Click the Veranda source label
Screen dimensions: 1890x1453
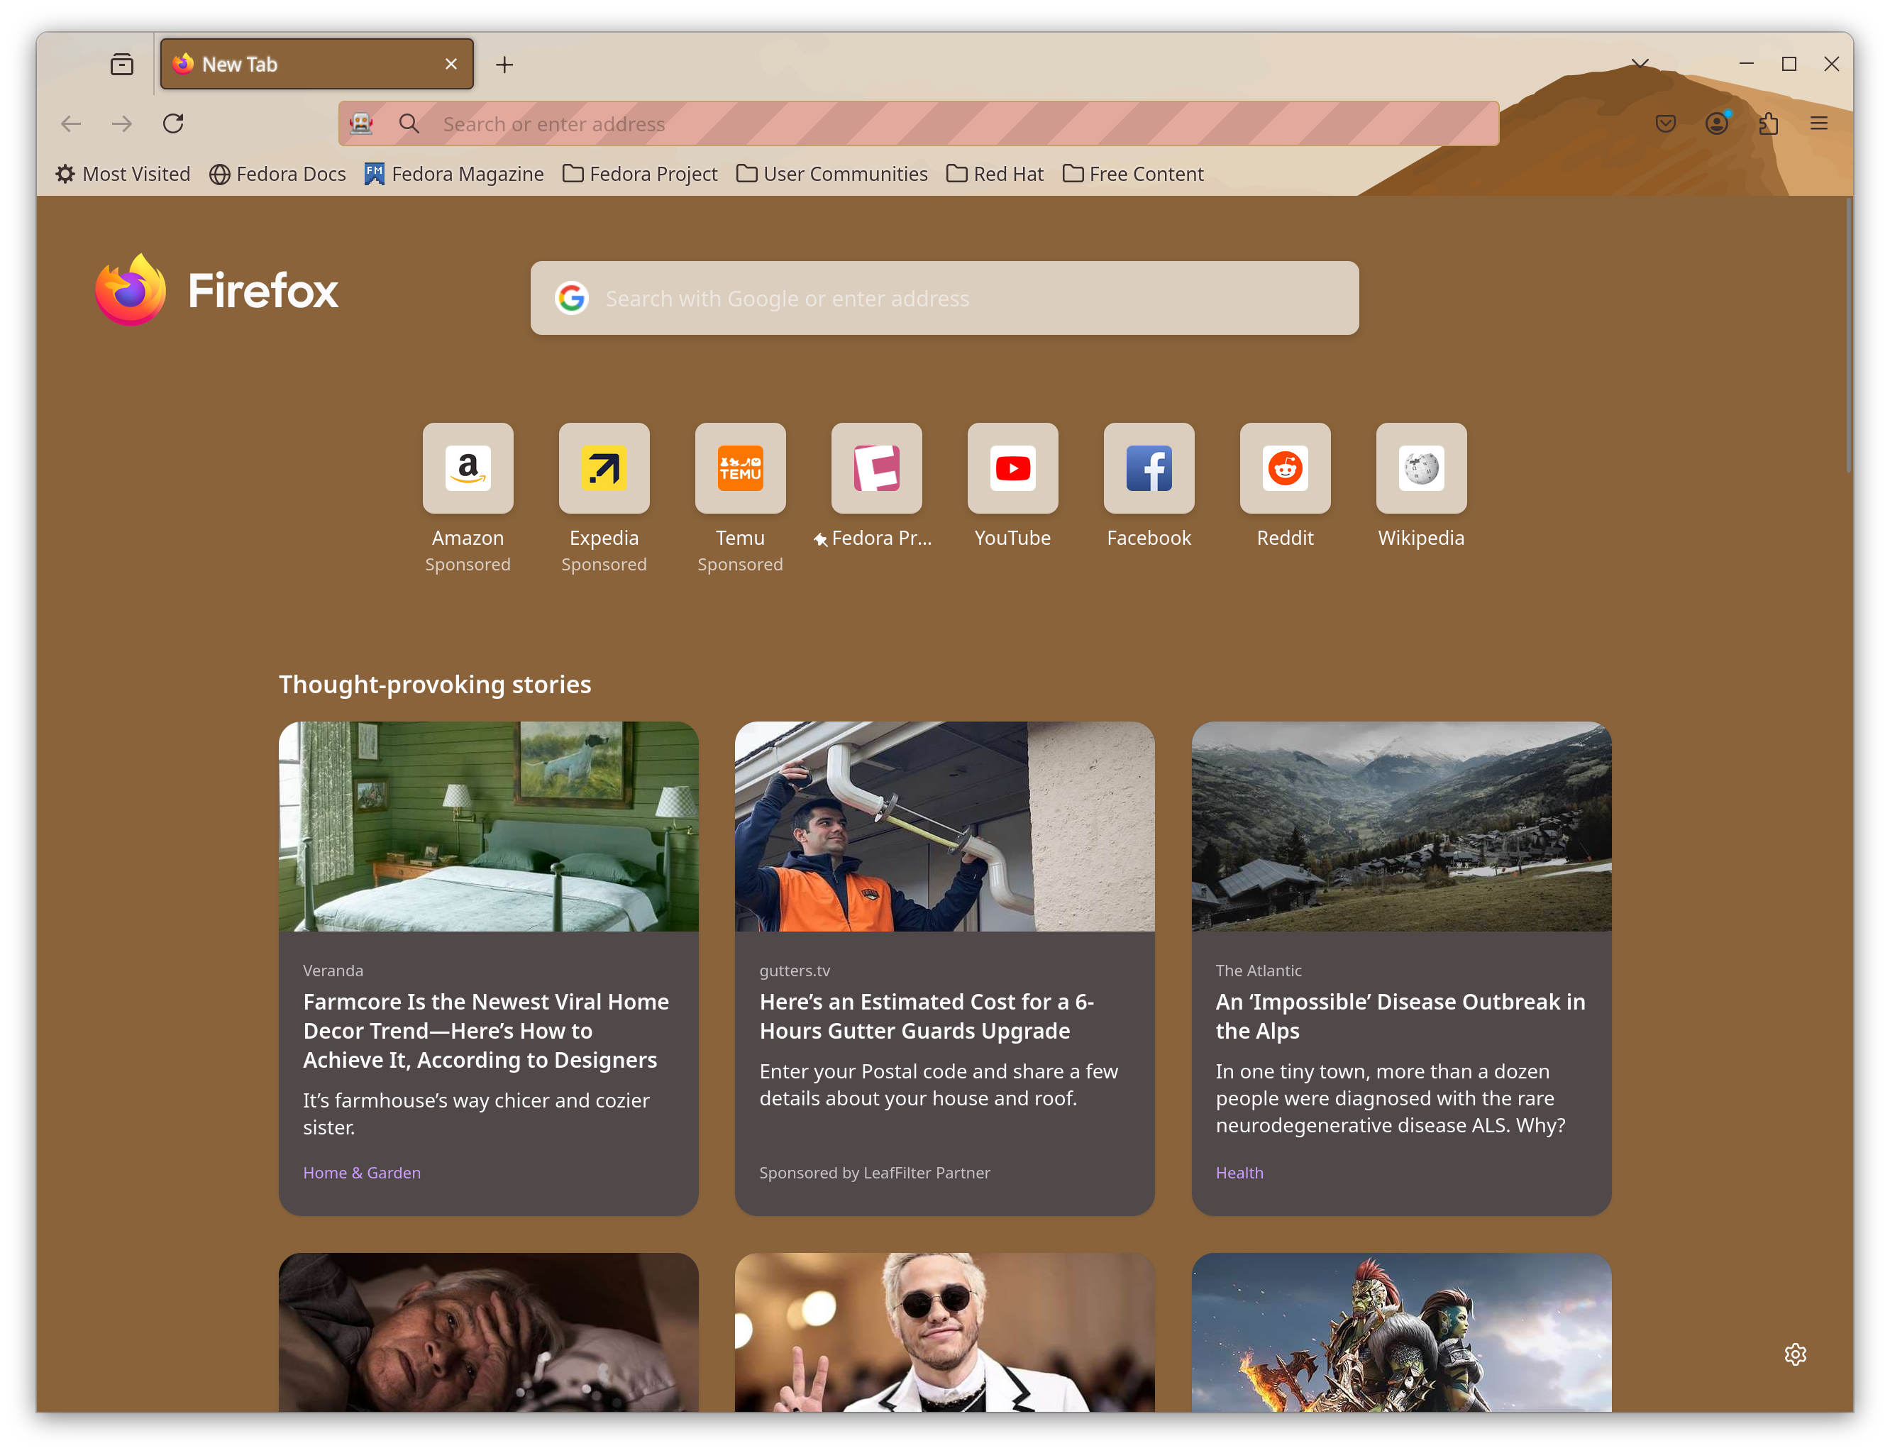333,971
